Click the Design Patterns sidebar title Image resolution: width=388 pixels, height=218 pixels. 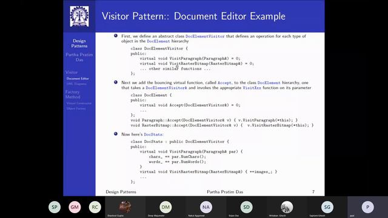(x=79, y=43)
